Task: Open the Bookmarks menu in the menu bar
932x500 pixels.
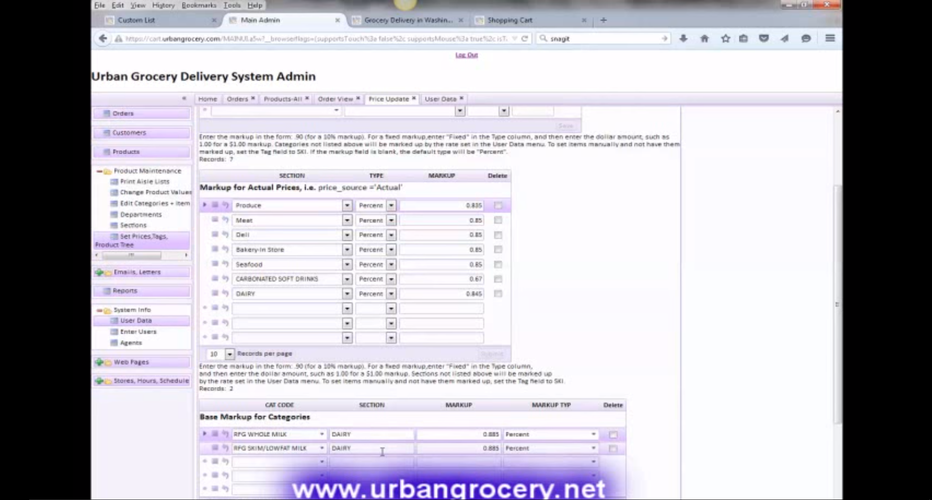Action: click(x=199, y=5)
